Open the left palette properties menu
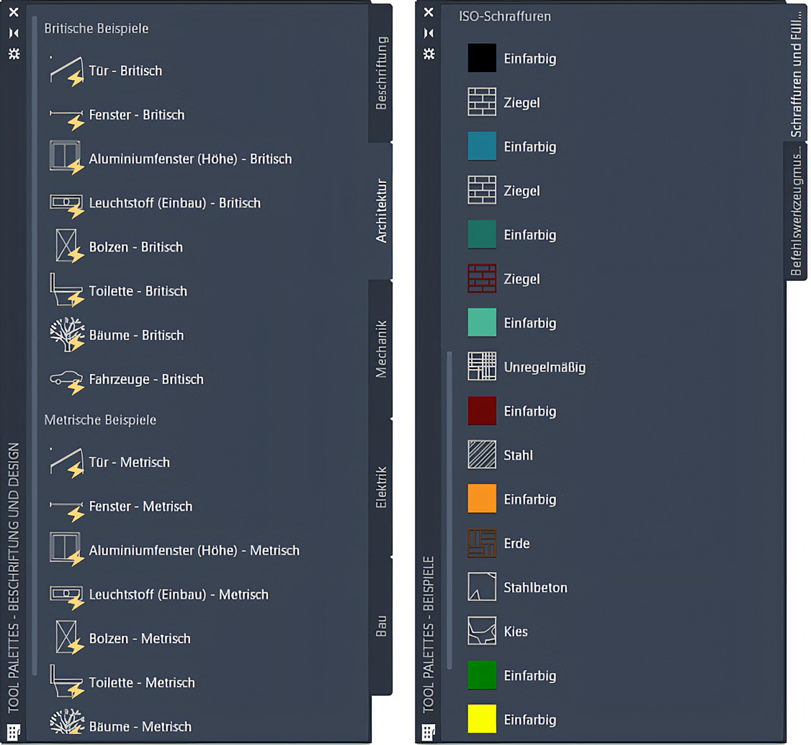This screenshot has width=811, height=745. 13,54
